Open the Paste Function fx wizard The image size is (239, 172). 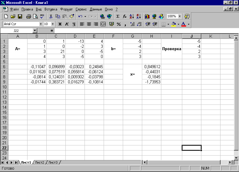pyautogui.click(x=125, y=16)
